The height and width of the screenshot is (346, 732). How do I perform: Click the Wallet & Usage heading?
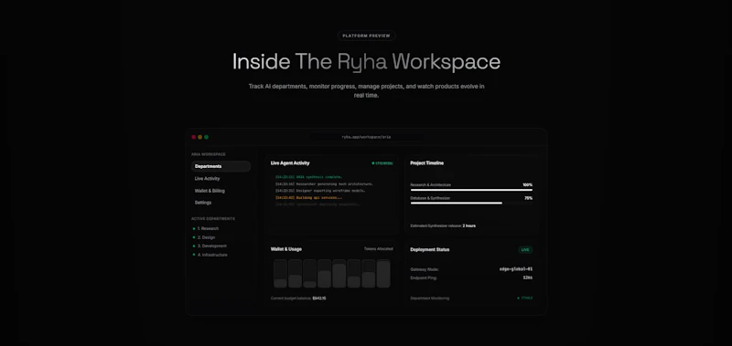click(x=286, y=249)
